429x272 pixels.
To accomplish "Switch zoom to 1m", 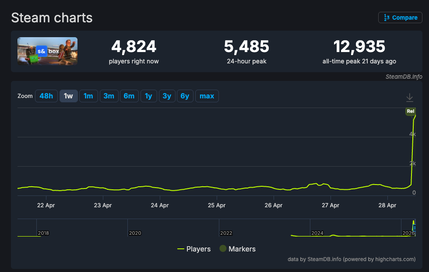I will click(x=88, y=96).
